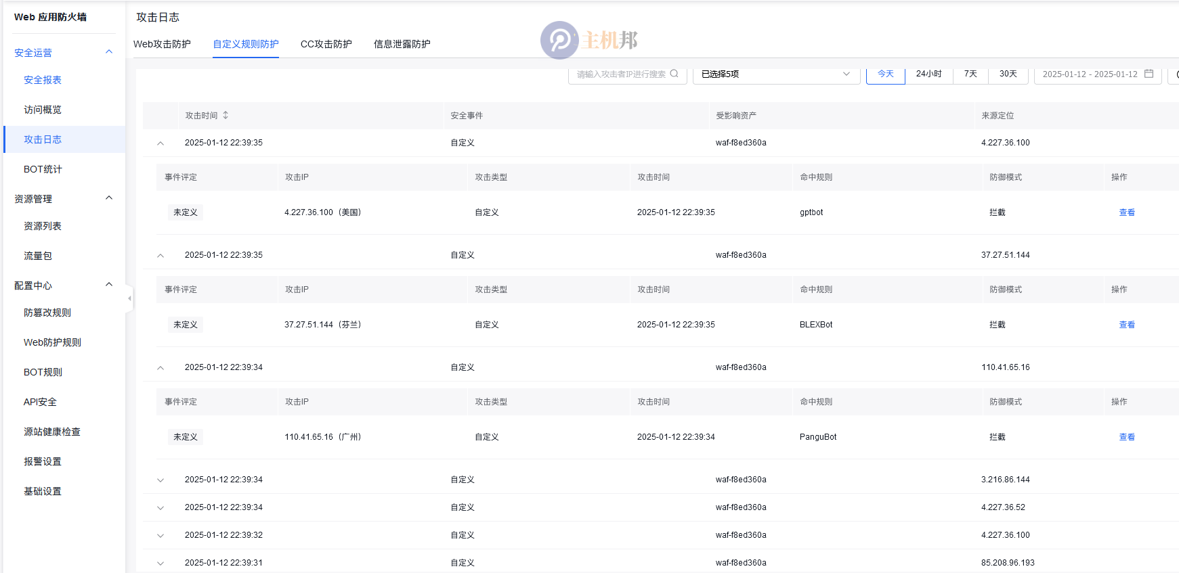Open 基础设置 in the sidebar
The height and width of the screenshot is (573, 1179).
[x=43, y=491]
